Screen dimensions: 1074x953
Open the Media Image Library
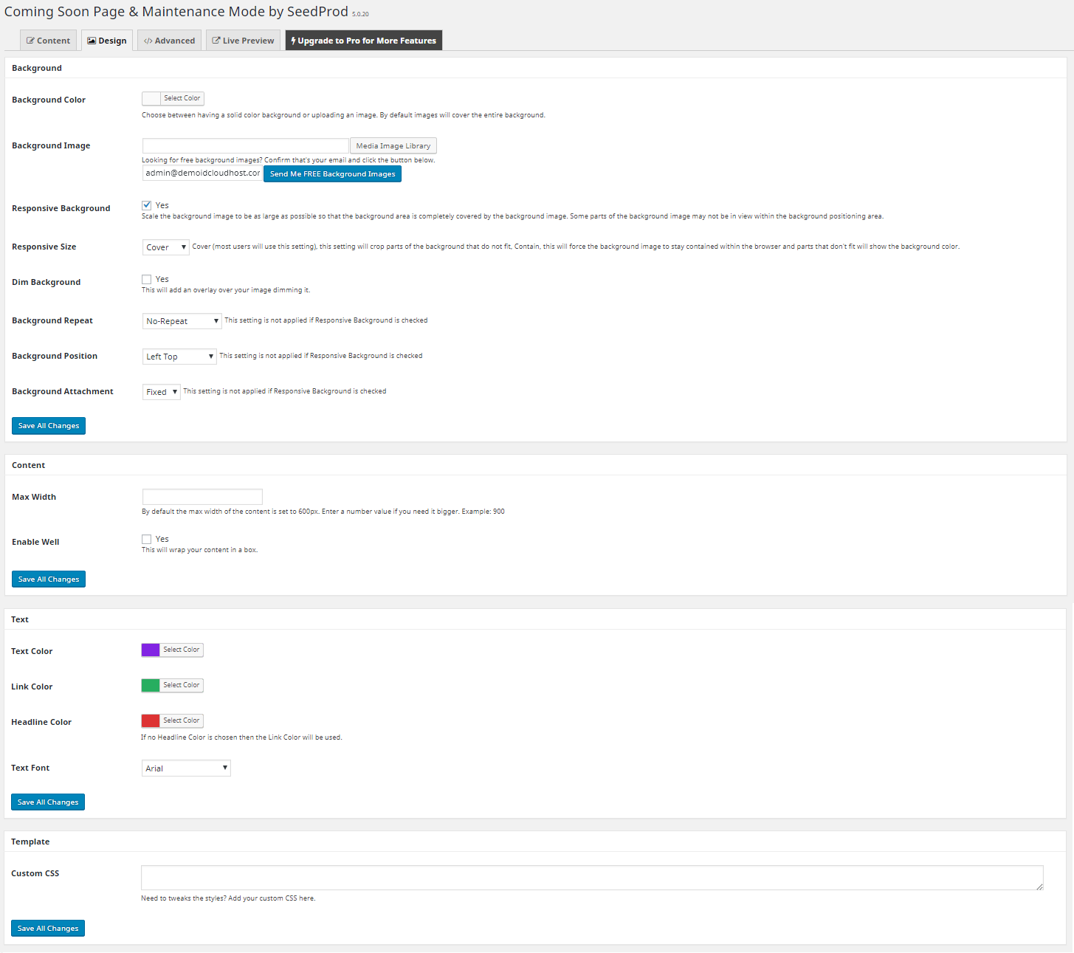[393, 145]
